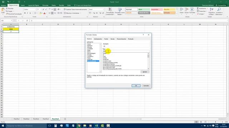Click the Compartilhar share button

coord(221,5)
